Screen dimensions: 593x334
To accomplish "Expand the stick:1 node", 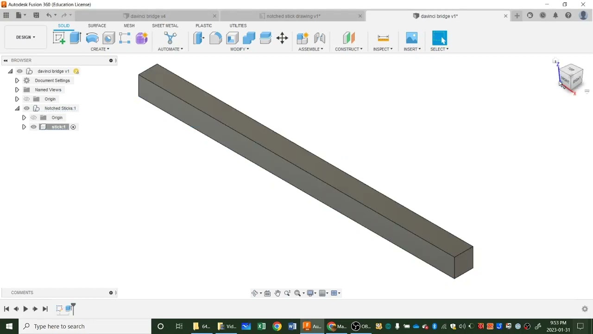I will click(x=24, y=127).
